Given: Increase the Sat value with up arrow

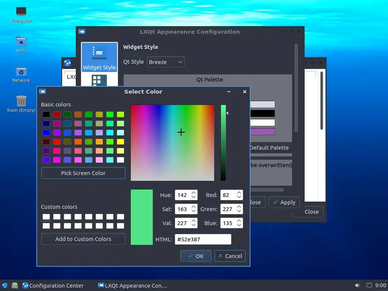Looking at the screenshot, I should point(194,207).
